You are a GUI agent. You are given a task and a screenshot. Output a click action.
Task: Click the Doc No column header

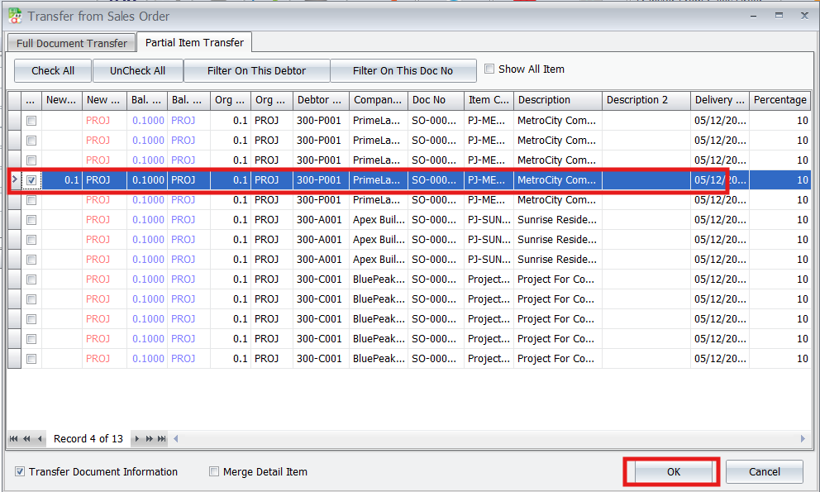pyautogui.click(x=436, y=100)
